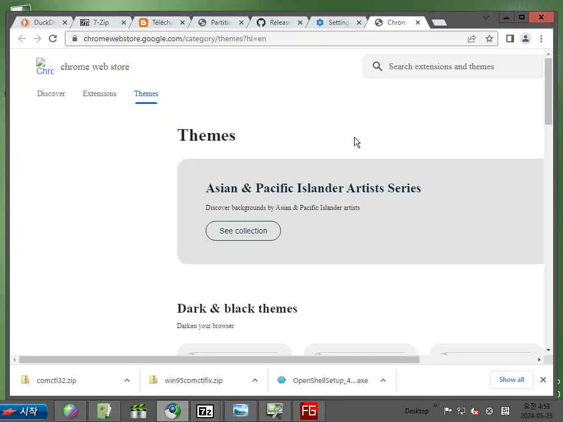Open the 7z taskbar icon
This screenshot has width=563, height=422.
[x=205, y=411]
